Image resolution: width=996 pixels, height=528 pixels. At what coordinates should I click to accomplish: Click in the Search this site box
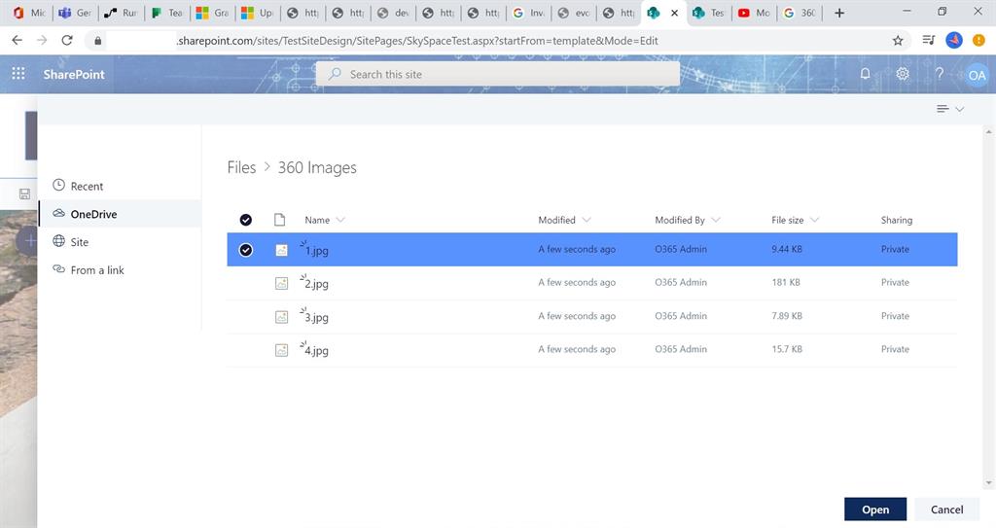click(x=498, y=74)
